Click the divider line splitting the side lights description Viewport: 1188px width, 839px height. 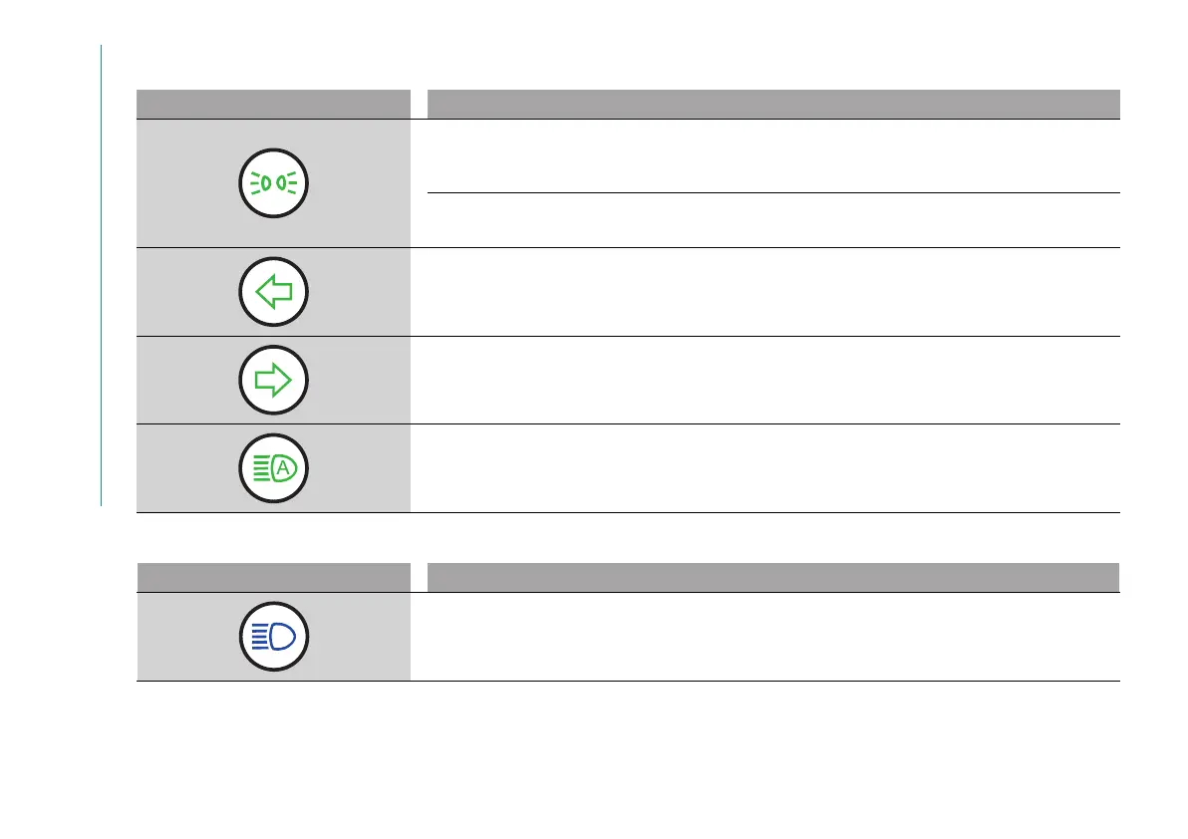pyautogui.click(x=772, y=192)
